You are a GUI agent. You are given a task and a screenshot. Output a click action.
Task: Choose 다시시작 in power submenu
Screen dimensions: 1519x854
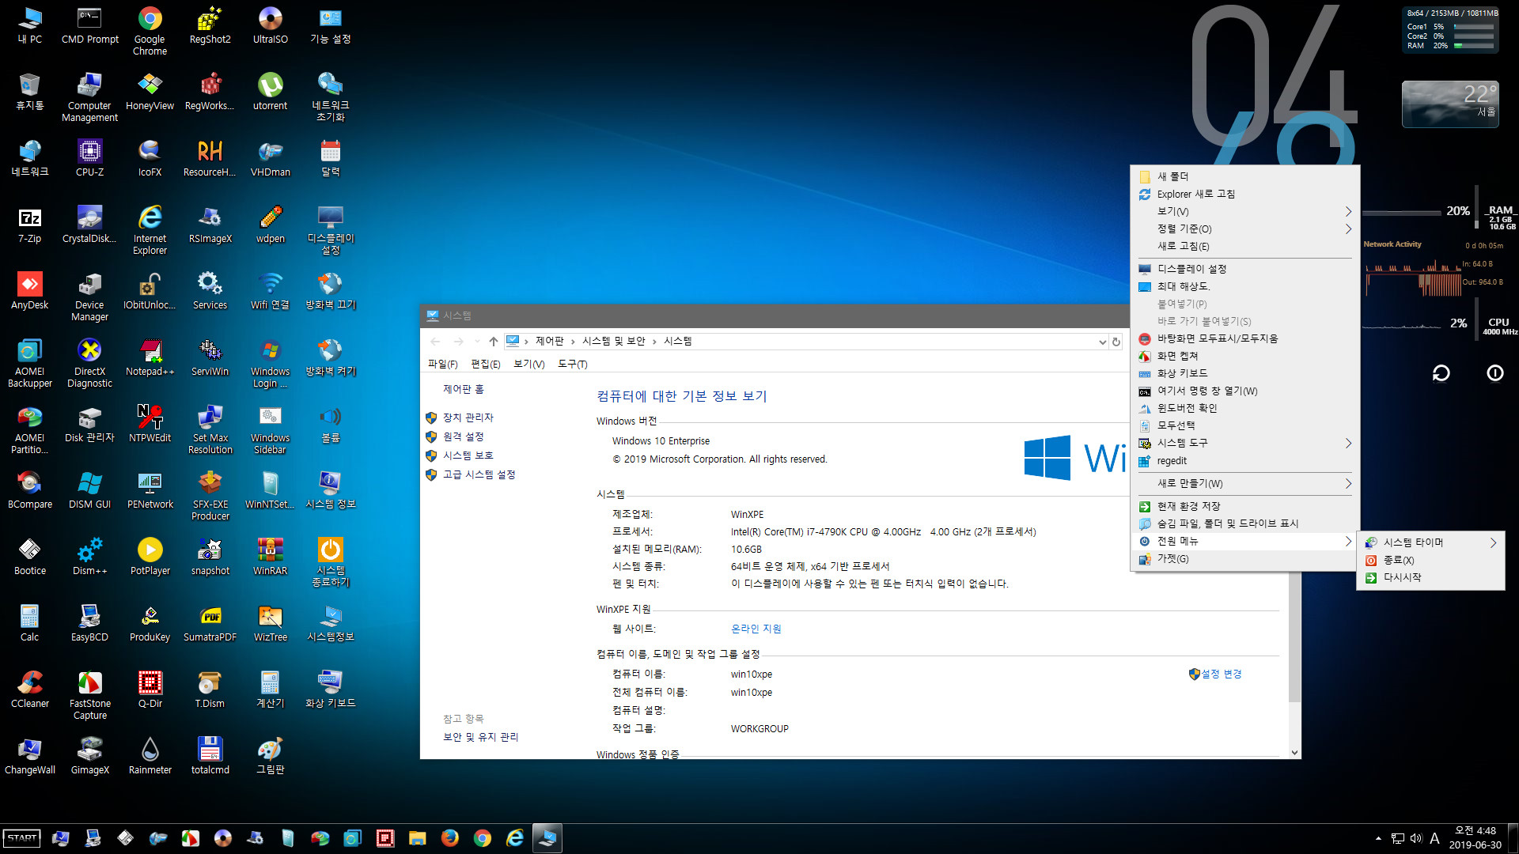pyautogui.click(x=1430, y=577)
